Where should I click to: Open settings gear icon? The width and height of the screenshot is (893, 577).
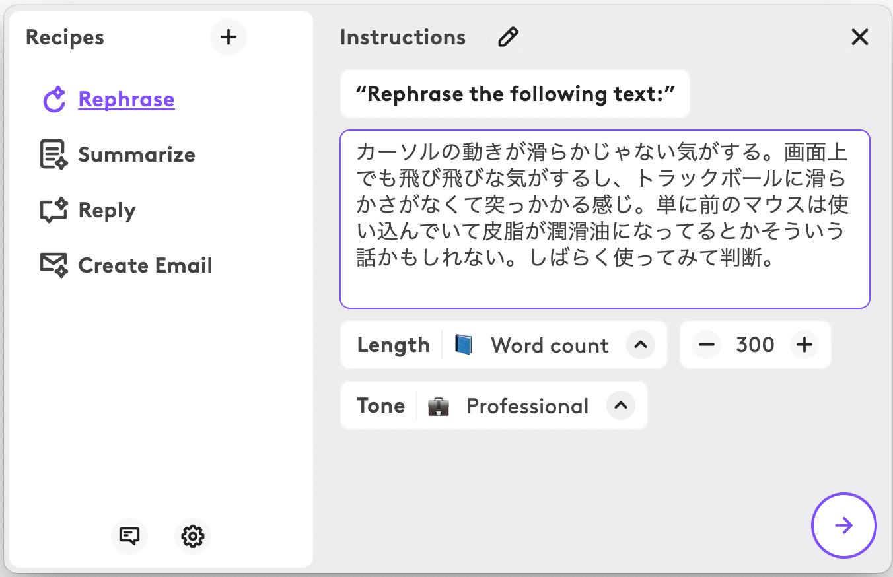coord(193,536)
